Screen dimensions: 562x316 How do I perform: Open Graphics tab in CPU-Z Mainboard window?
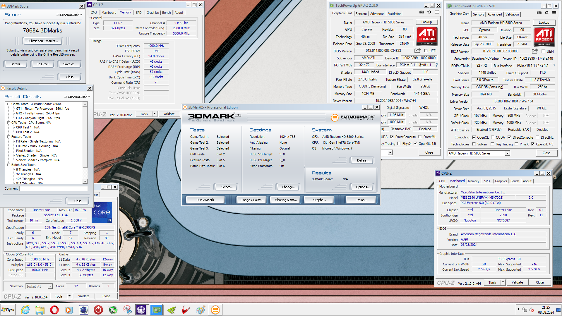(x=501, y=181)
